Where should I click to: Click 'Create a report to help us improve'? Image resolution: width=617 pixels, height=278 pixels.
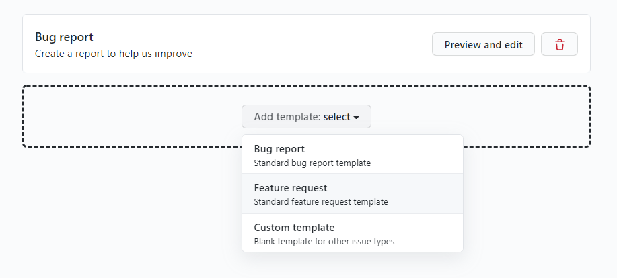pos(113,53)
